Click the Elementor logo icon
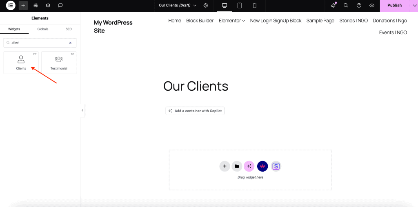The height and width of the screenshot is (207, 418). coord(11,6)
